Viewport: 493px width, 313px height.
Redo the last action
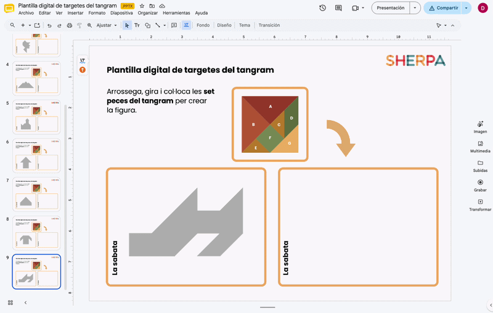(59, 25)
